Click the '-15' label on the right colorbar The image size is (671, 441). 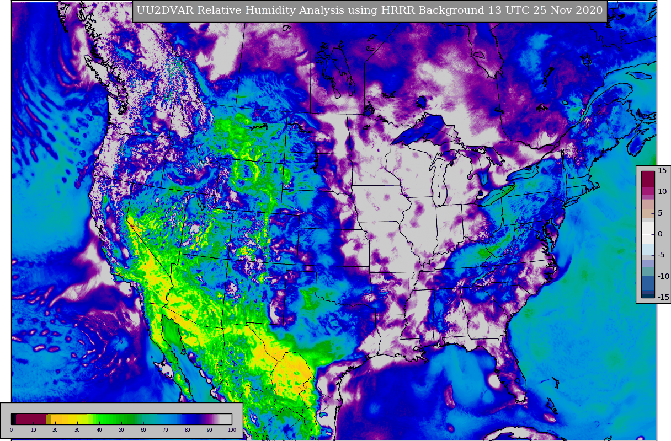[663, 297]
